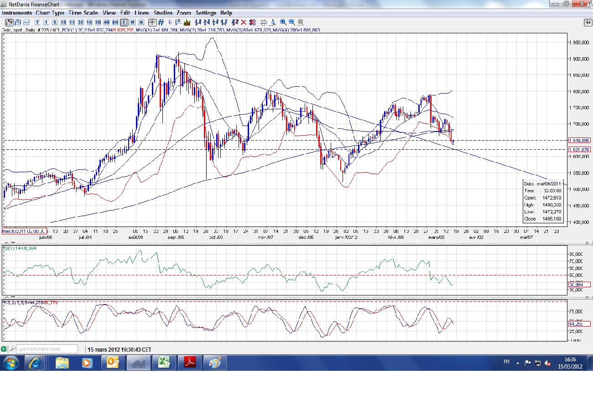Screen dimensions: 593x411
Task: Click the panel button at toolbar's right end
Action: coord(588,22)
